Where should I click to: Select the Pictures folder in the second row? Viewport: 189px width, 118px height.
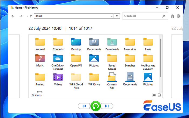tap(94, 60)
